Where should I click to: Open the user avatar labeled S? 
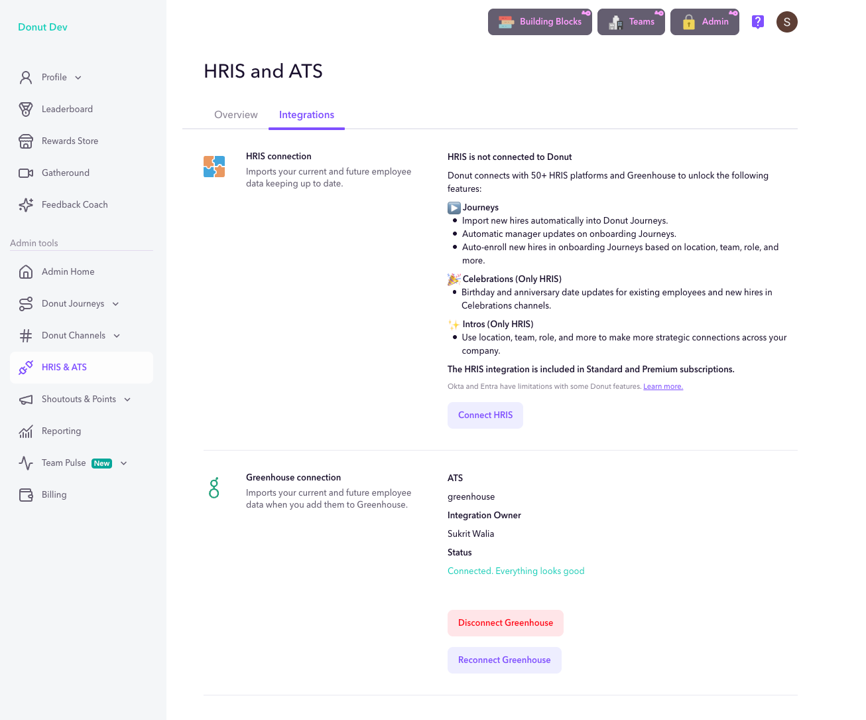pyautogui.click(x=787, y=22)
